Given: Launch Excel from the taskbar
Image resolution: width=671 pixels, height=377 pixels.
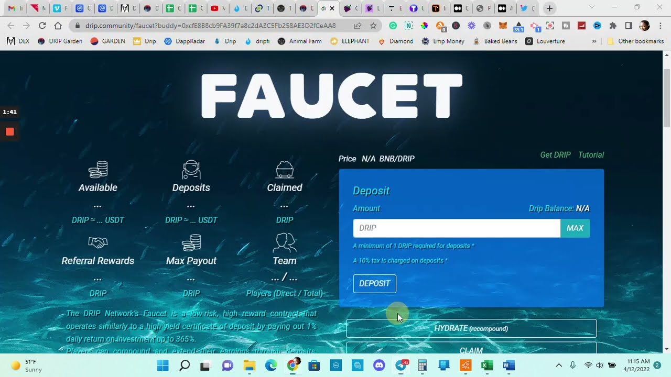Looking at the screenshot, I should coord(487,365).
